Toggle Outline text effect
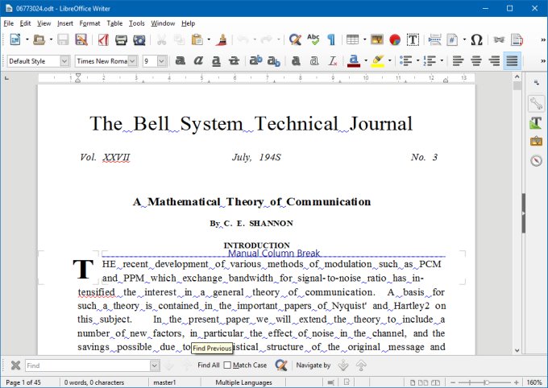 tap(313, 60)
